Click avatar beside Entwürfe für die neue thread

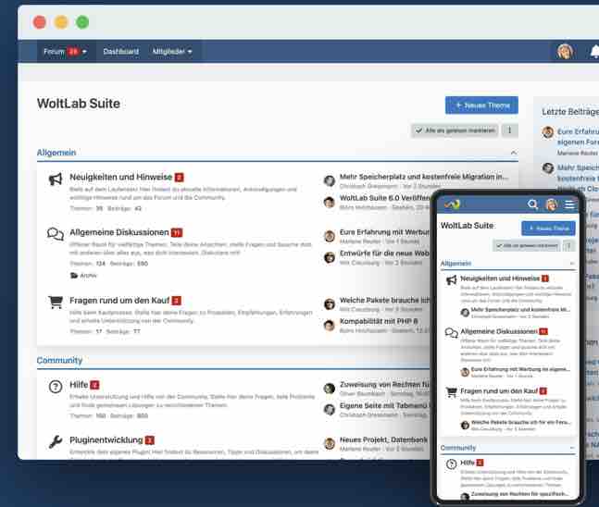330,257
